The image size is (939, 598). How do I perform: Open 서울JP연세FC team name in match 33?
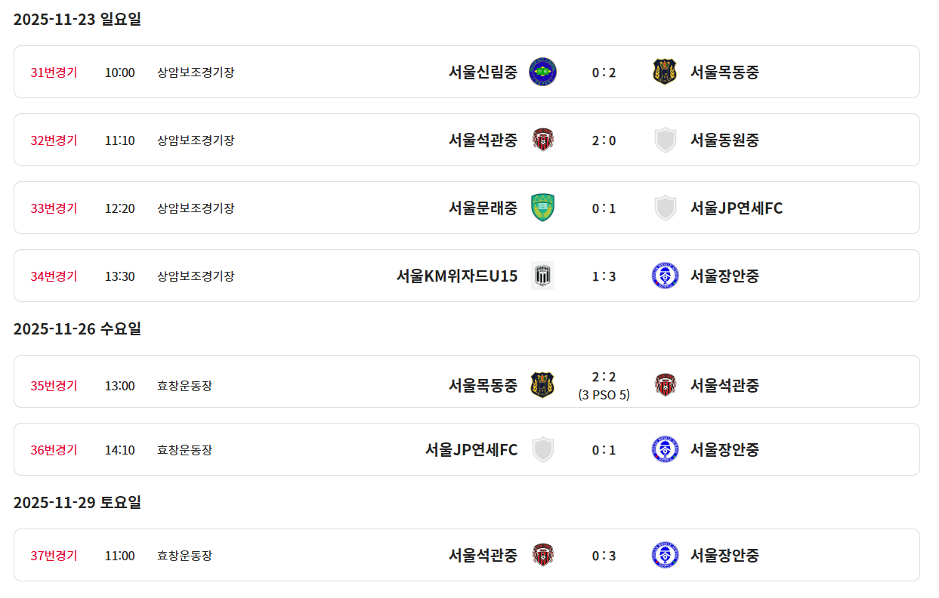(x=736, y=208)
